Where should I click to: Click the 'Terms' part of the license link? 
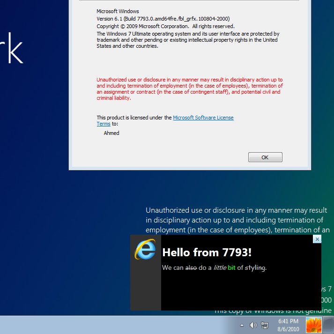tap(104, 124)
